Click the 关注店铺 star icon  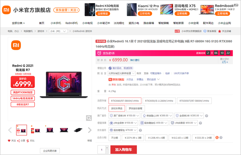coord(220,31)
